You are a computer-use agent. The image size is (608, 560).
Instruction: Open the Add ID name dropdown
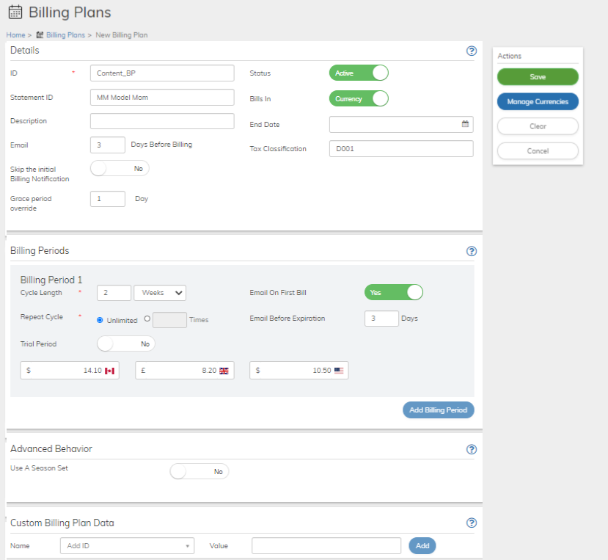pyautogui.click(x=127, y=545)
